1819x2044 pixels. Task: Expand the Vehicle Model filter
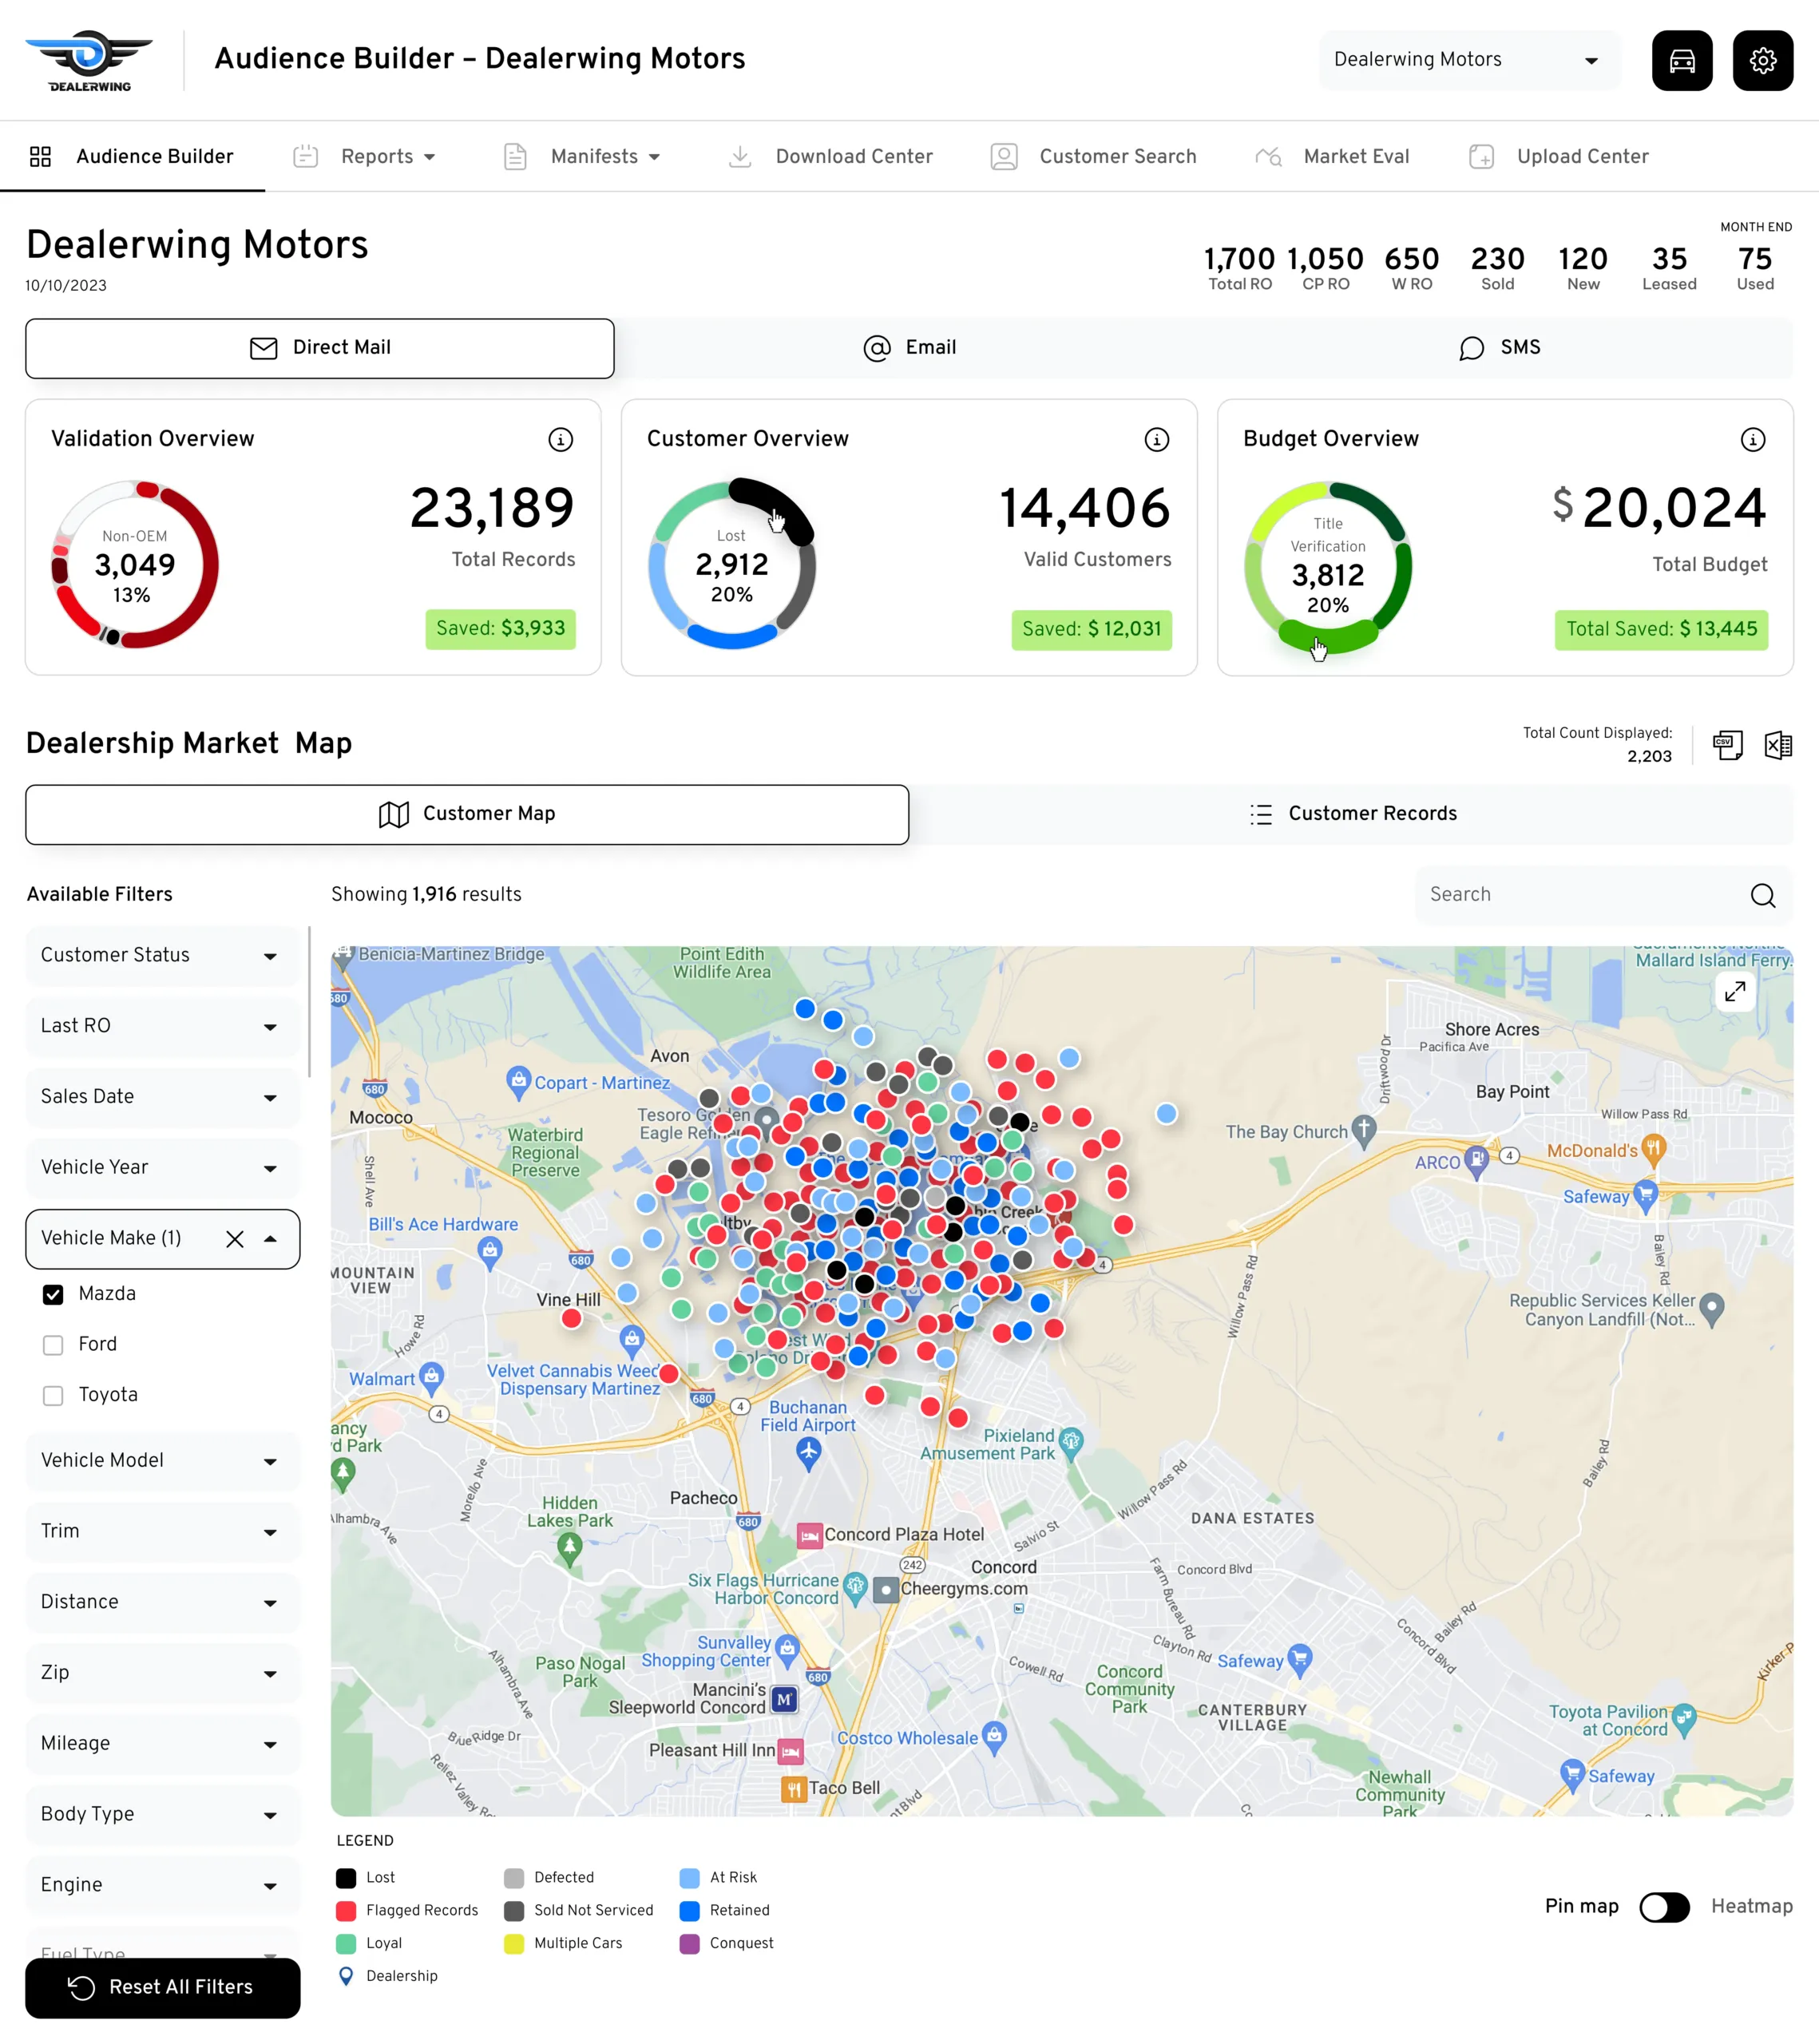[x=162, y=1460]
